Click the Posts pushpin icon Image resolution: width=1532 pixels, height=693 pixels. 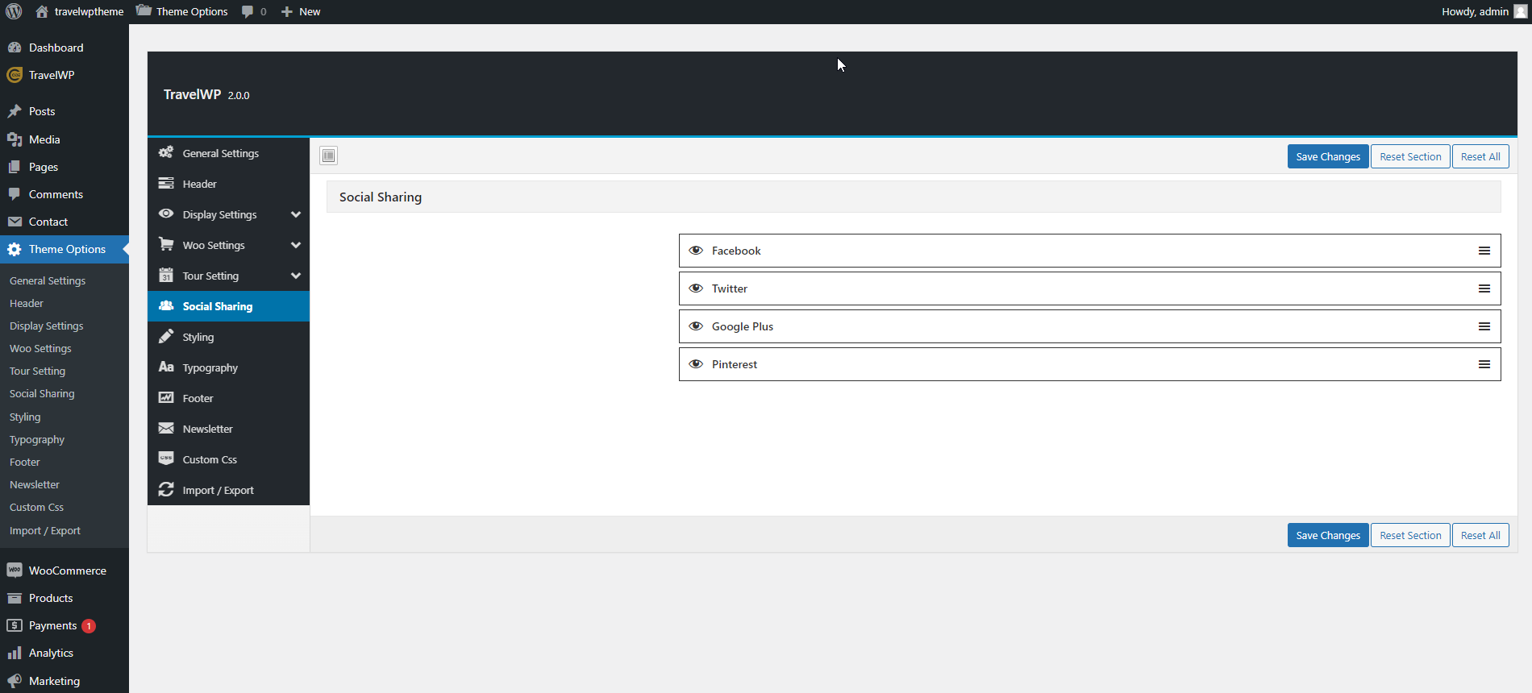click(15, 111)
